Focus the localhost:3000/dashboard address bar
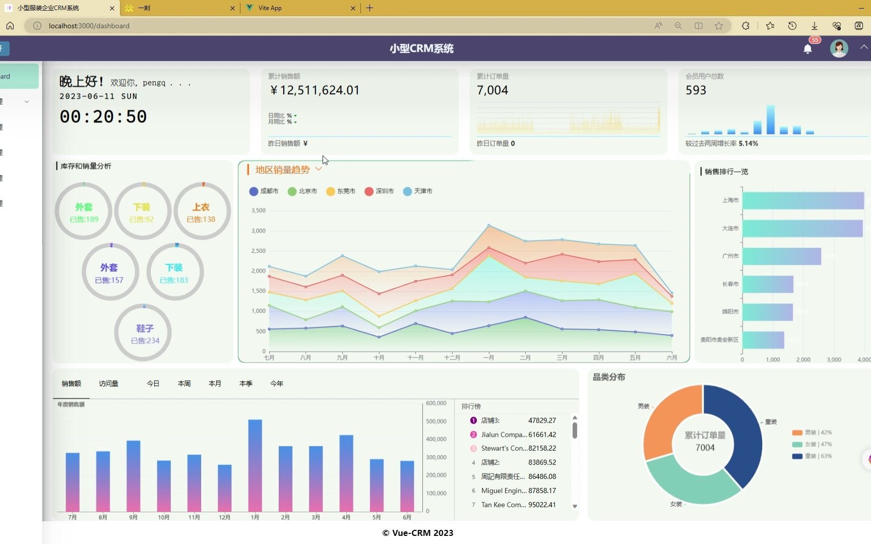Viewport: 871px width, 544px height. point(338,26)
